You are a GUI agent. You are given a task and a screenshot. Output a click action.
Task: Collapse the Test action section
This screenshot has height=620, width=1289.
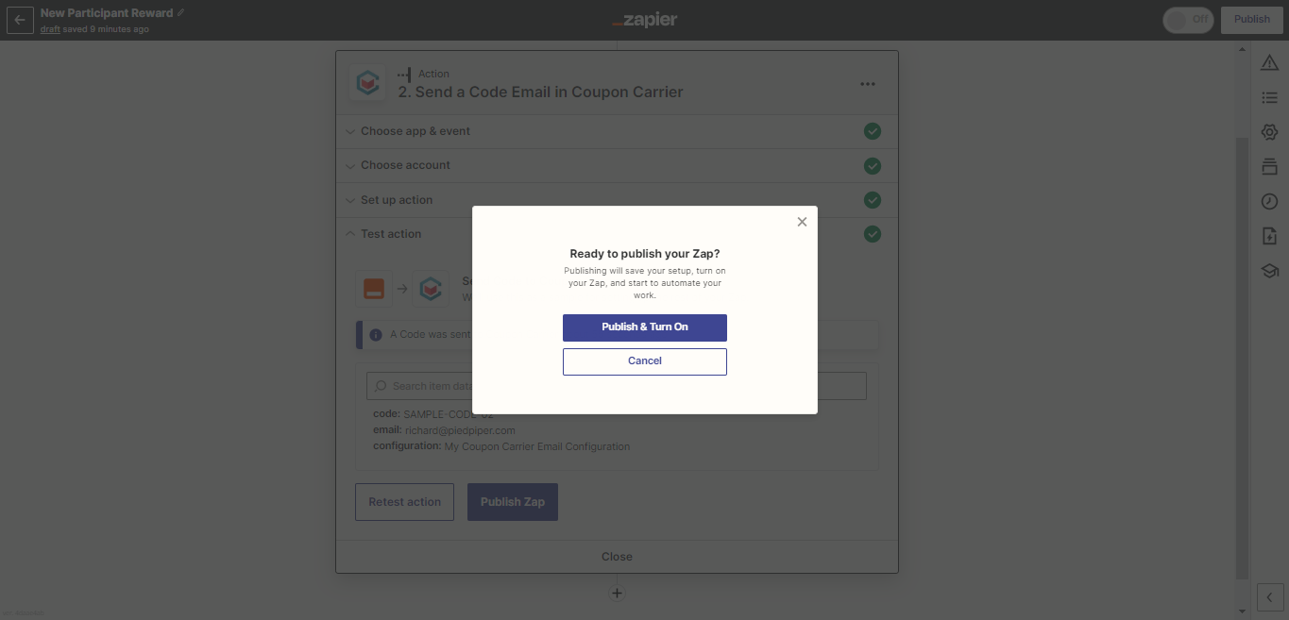(x=391, y=234)
